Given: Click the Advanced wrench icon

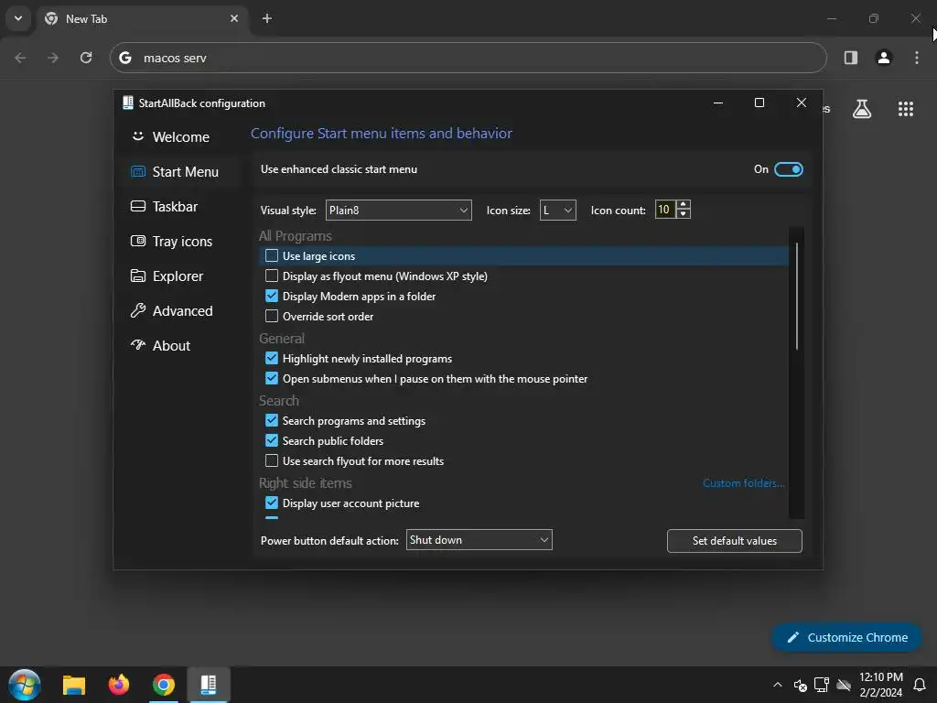Looking at the screenshot, I should pos(138,310).
